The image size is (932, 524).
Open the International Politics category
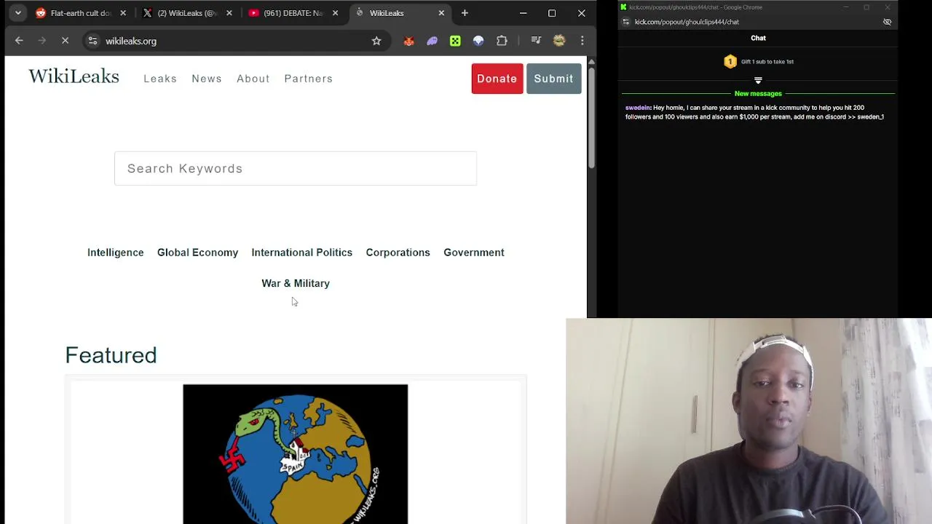click(301, 253)
